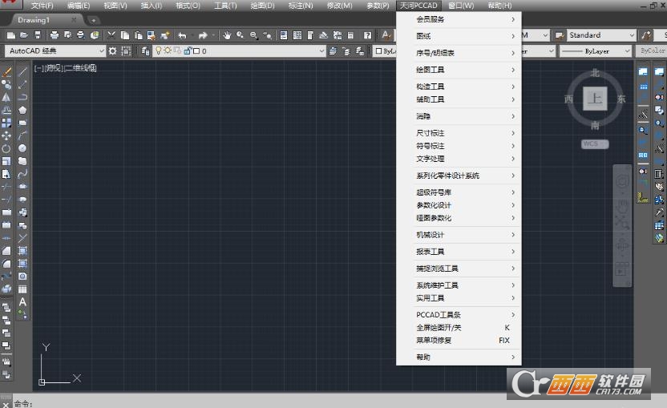Activate the Pan hand tool
Image resolution: width=667 pixels, height=408 pixels.
tap(227, 35)
